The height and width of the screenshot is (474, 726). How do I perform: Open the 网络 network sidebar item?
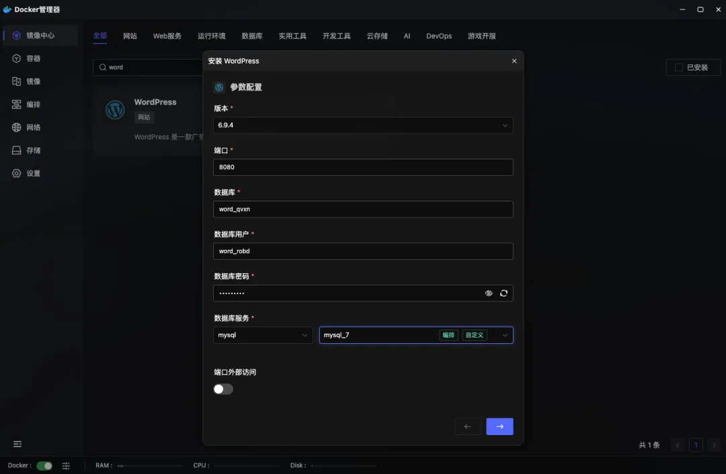[x=40, y=127]
